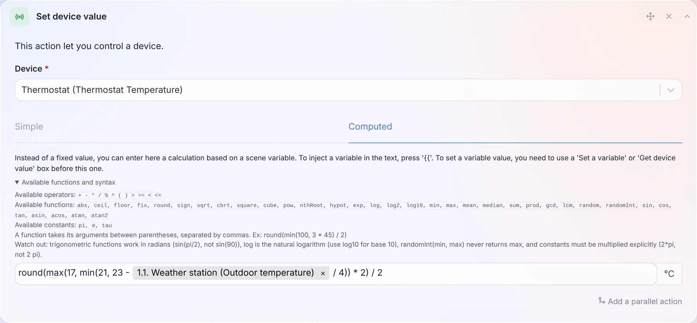Remove the Weather station variable chip
This screenshot has height=323, width=697.
click(x=323, y=274)
